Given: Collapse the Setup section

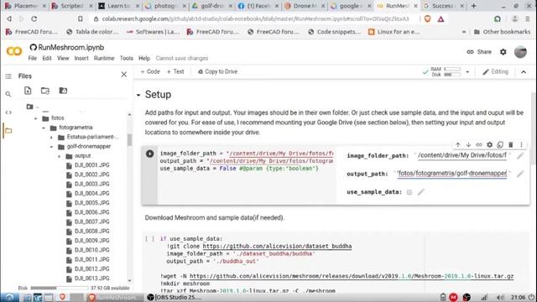Looking at the screenshot, I should coord(138,95).
